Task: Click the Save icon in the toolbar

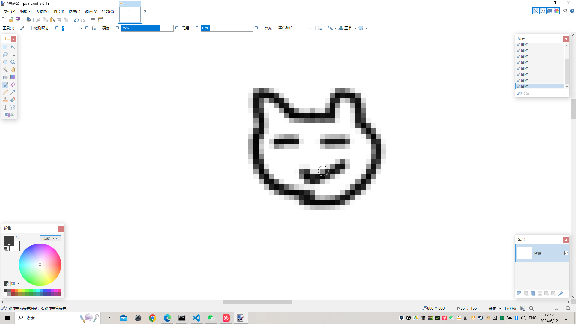Action: (18, 20)
